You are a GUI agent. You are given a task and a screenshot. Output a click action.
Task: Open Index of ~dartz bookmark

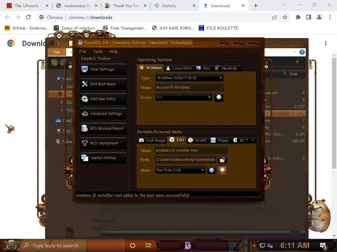(x=75, y=28)
